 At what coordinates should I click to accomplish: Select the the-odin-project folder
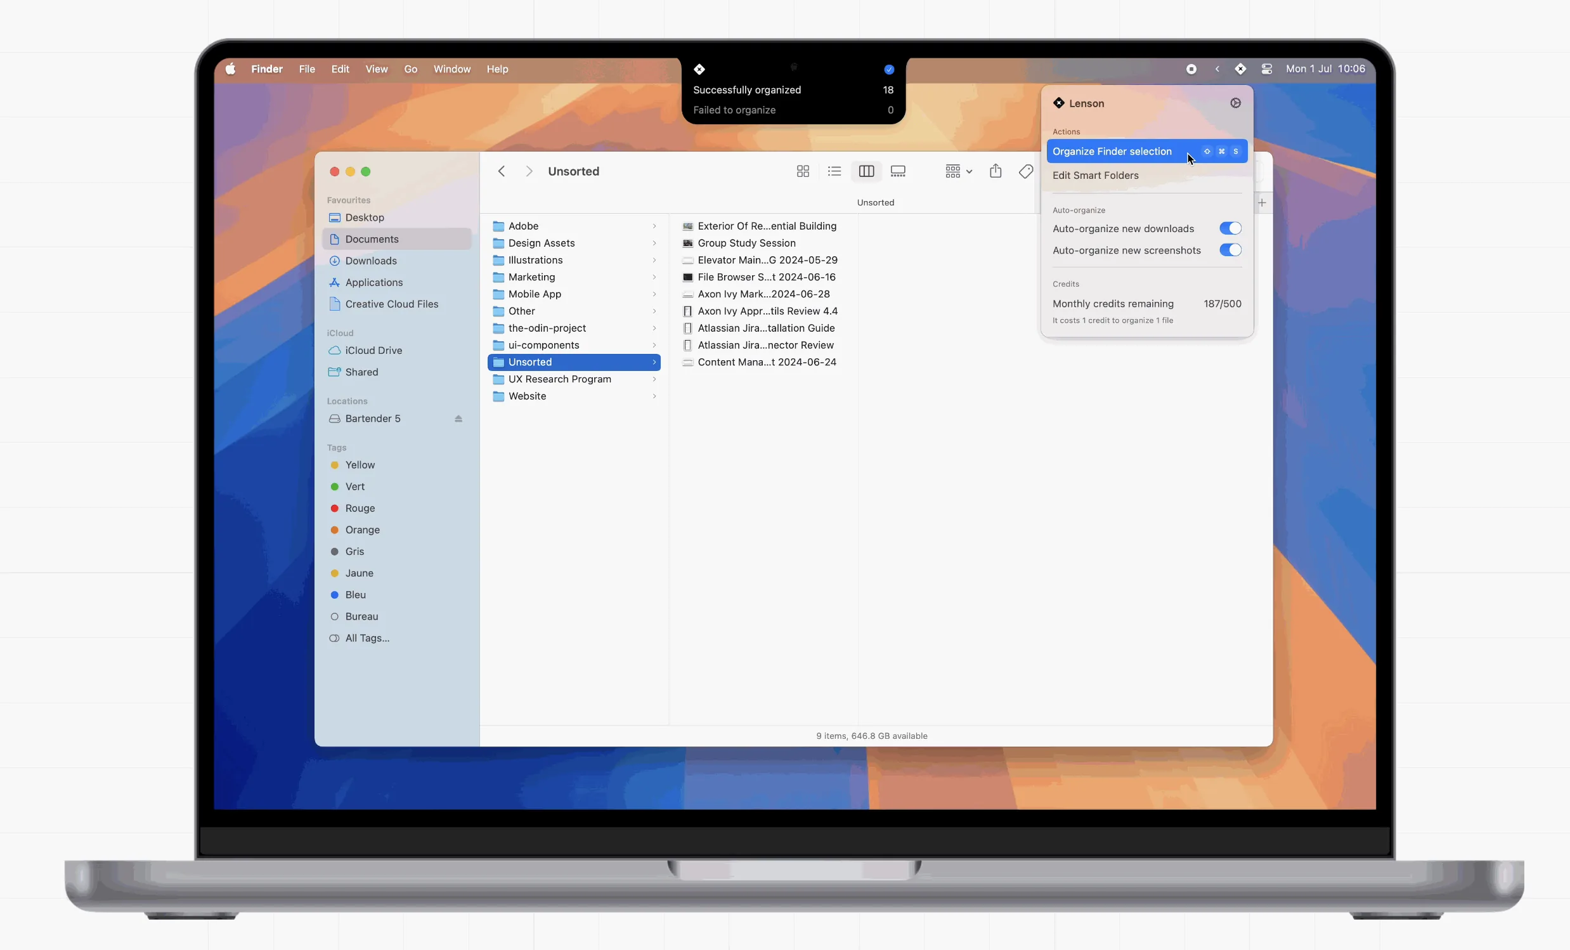click(574, 328)
